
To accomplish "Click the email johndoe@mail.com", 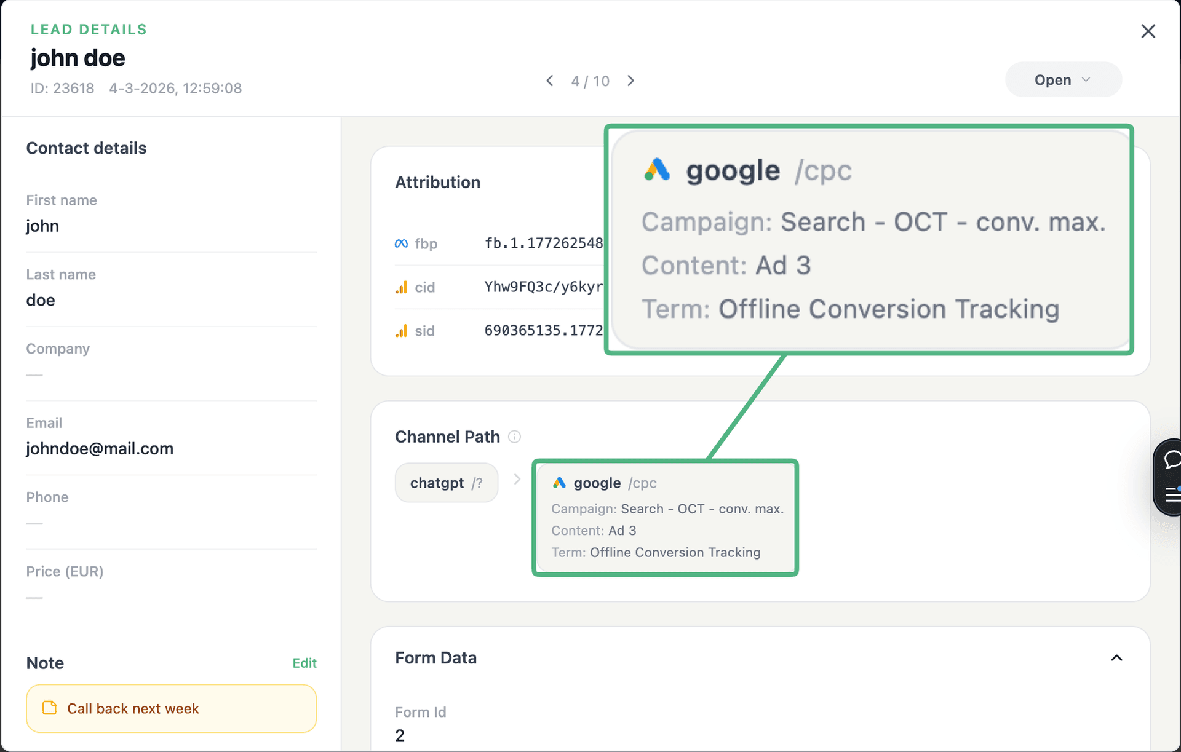I will click(x=100, y=448).
